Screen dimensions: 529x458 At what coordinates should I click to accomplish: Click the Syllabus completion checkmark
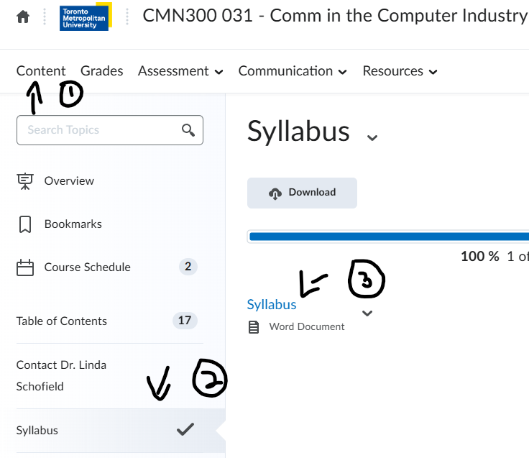(x=185, y=430)
